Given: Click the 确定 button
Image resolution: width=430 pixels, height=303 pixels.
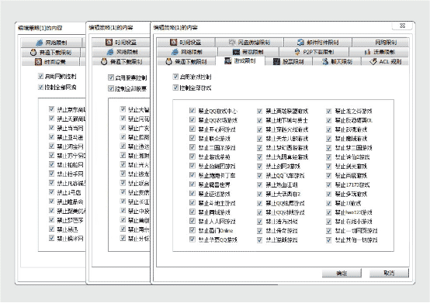Looking at the screenshot, I should (x=342, y=273).
